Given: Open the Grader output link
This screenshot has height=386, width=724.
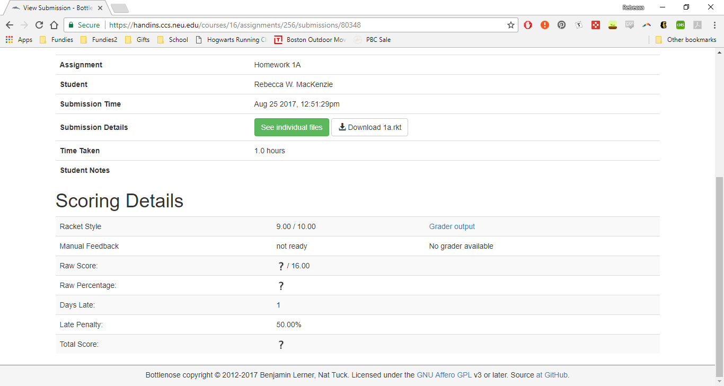Looking at the screenshot, I should tap(452, 226).
